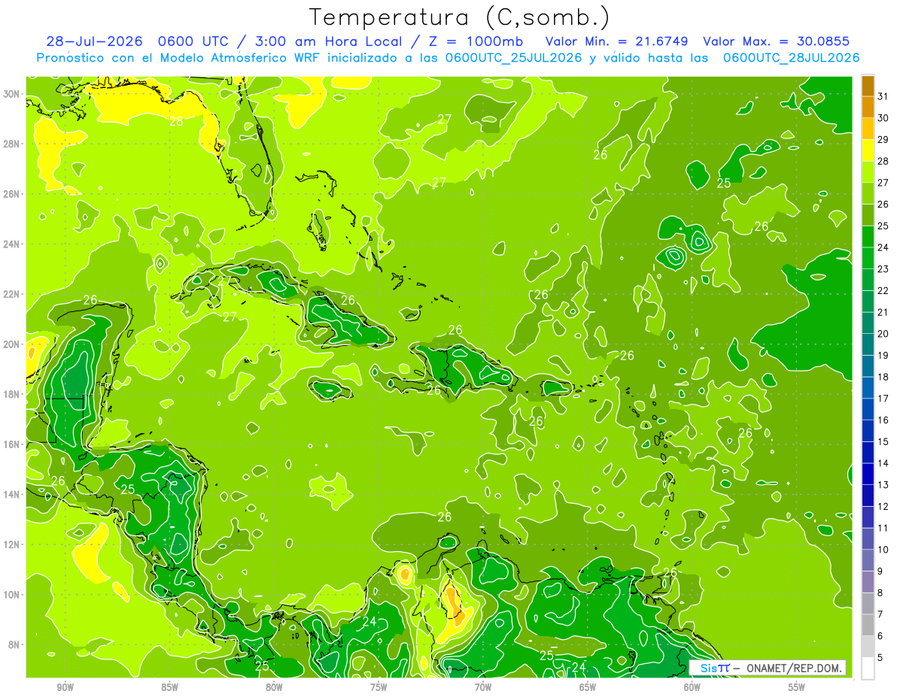Screen dimensions: 903x697
Task: Click the legend scale value 5
Action: click(x=880, y=657)
